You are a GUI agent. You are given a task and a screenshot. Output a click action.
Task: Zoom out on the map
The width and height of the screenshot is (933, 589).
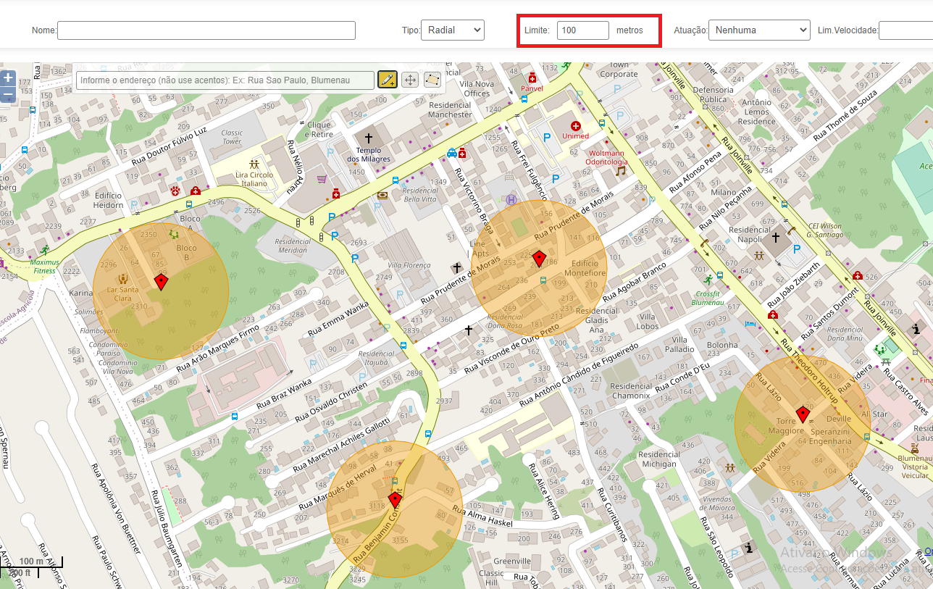(x=8, y=94)
